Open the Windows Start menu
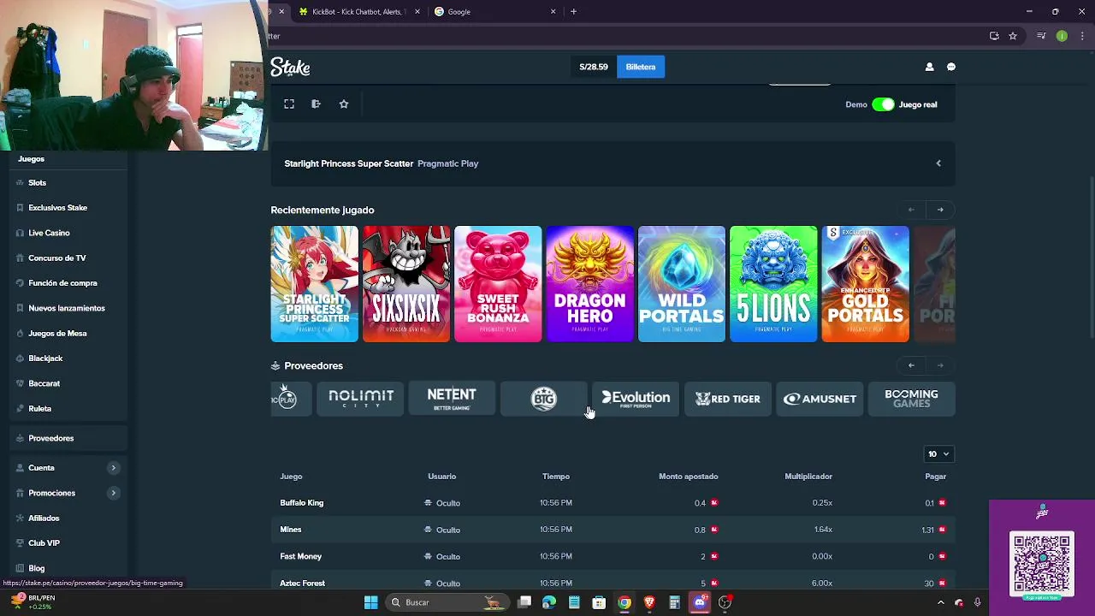 pyautogui.click(x=370, y=602)
